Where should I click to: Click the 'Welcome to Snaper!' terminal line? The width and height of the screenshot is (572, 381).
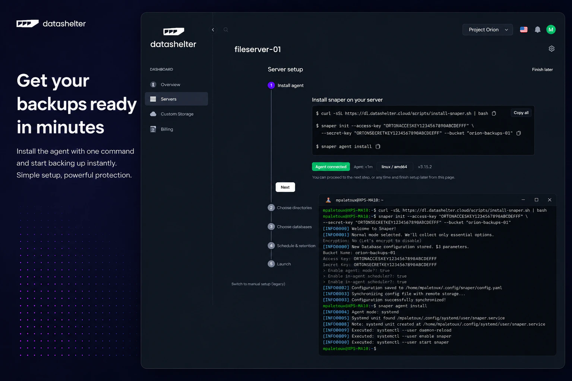[359, 229]
